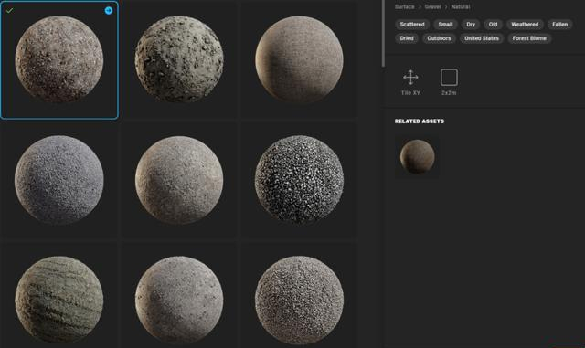This screenshot has width=585, height=348.
Task: Filter by the Weathered tag
Action: click(x=525, y=25)
